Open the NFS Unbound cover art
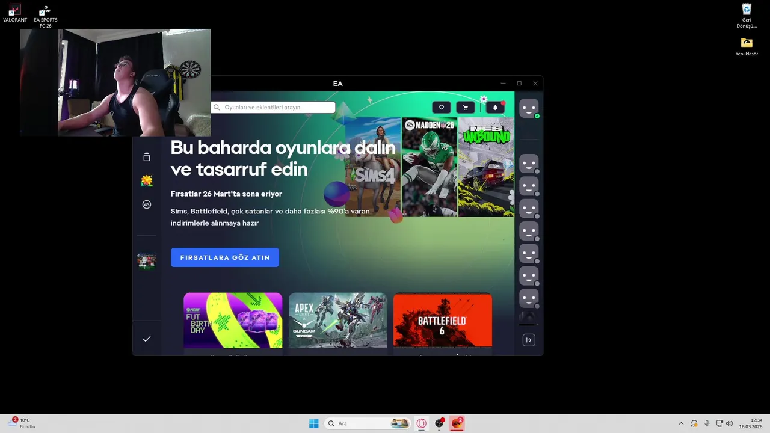 pos(486,167)
